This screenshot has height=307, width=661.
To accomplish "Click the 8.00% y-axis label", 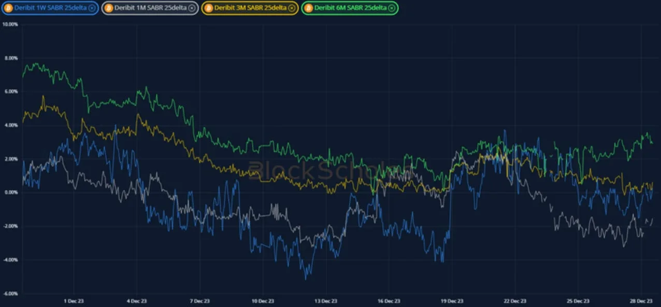I will pyautogui.click(x=11, y=58).
